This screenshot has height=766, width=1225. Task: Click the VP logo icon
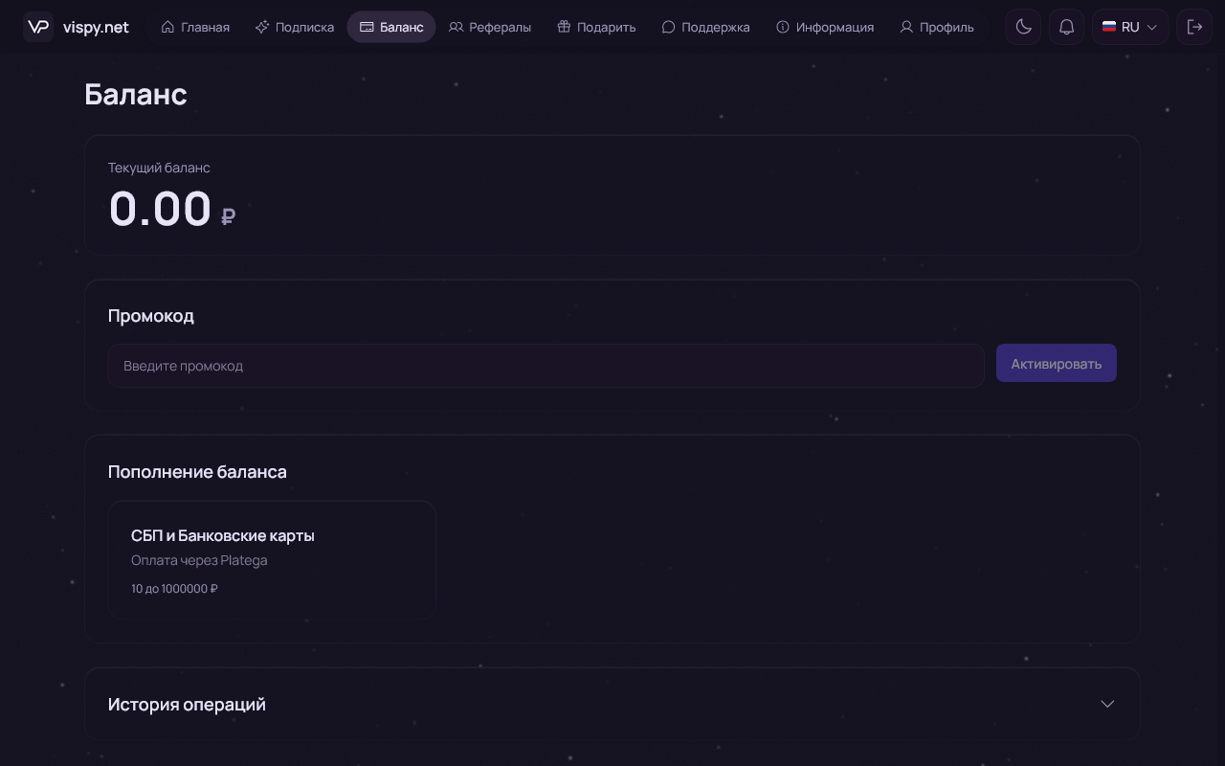tap(38, 27)
